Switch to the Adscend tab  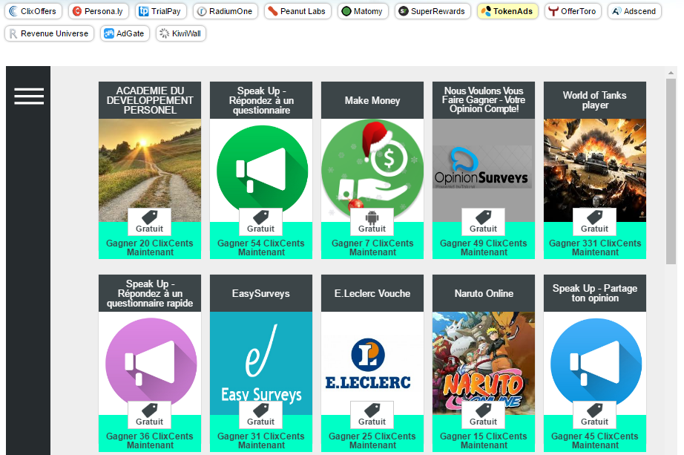coord(634,11)
